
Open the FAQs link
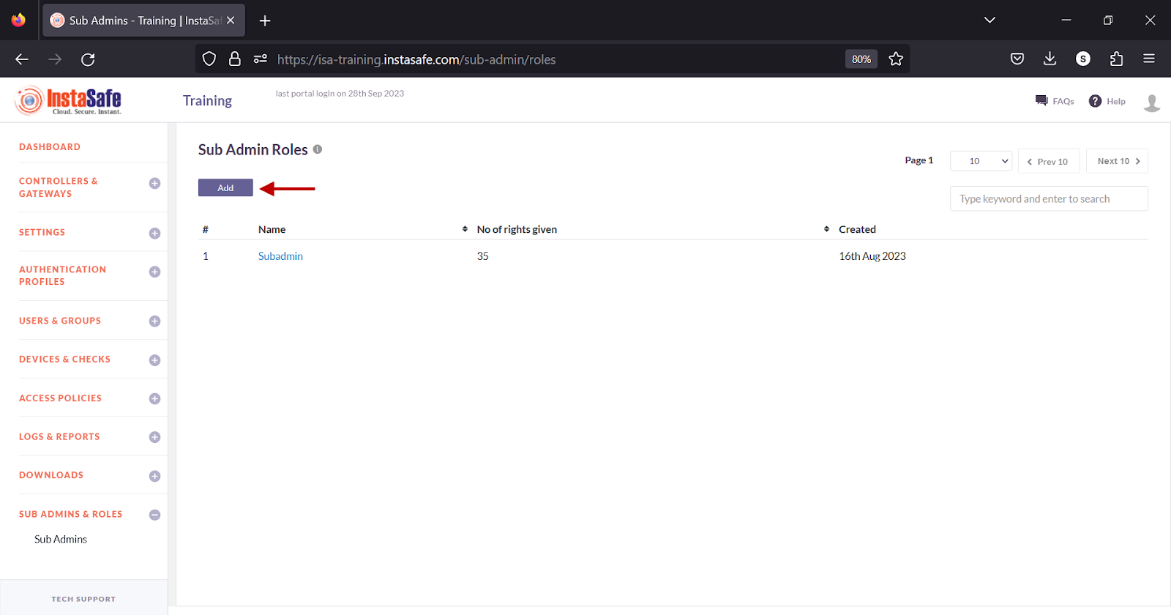[x=1055, y=101]
